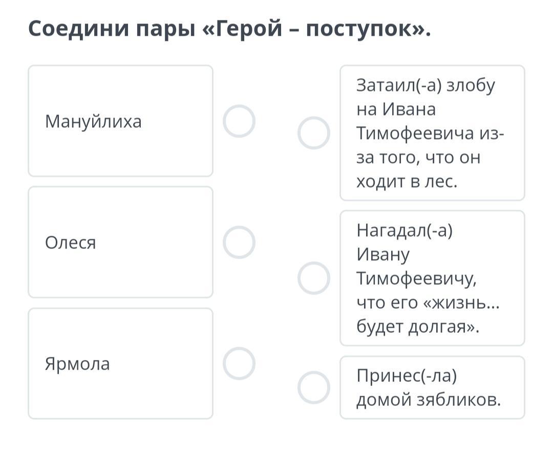
Task: Select the connector circle next to Олеся
Action: tap(239, 242)
